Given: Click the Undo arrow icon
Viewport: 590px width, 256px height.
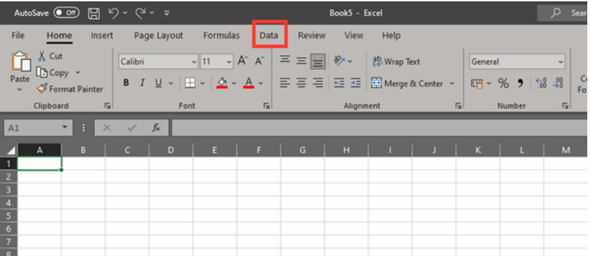Looking at the screenshot, I should (113, 13).
